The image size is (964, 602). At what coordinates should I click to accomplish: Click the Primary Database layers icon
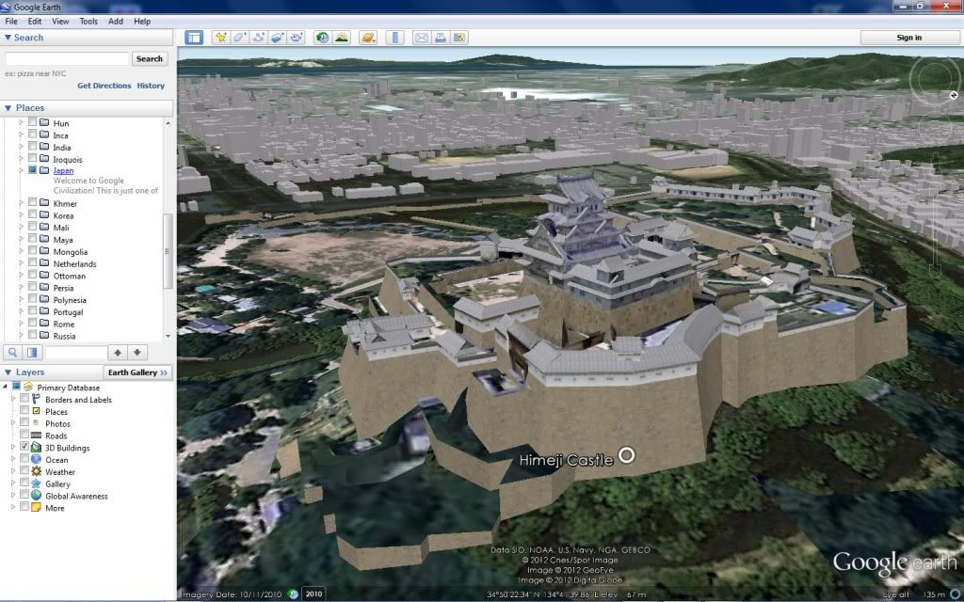point(28,387)
